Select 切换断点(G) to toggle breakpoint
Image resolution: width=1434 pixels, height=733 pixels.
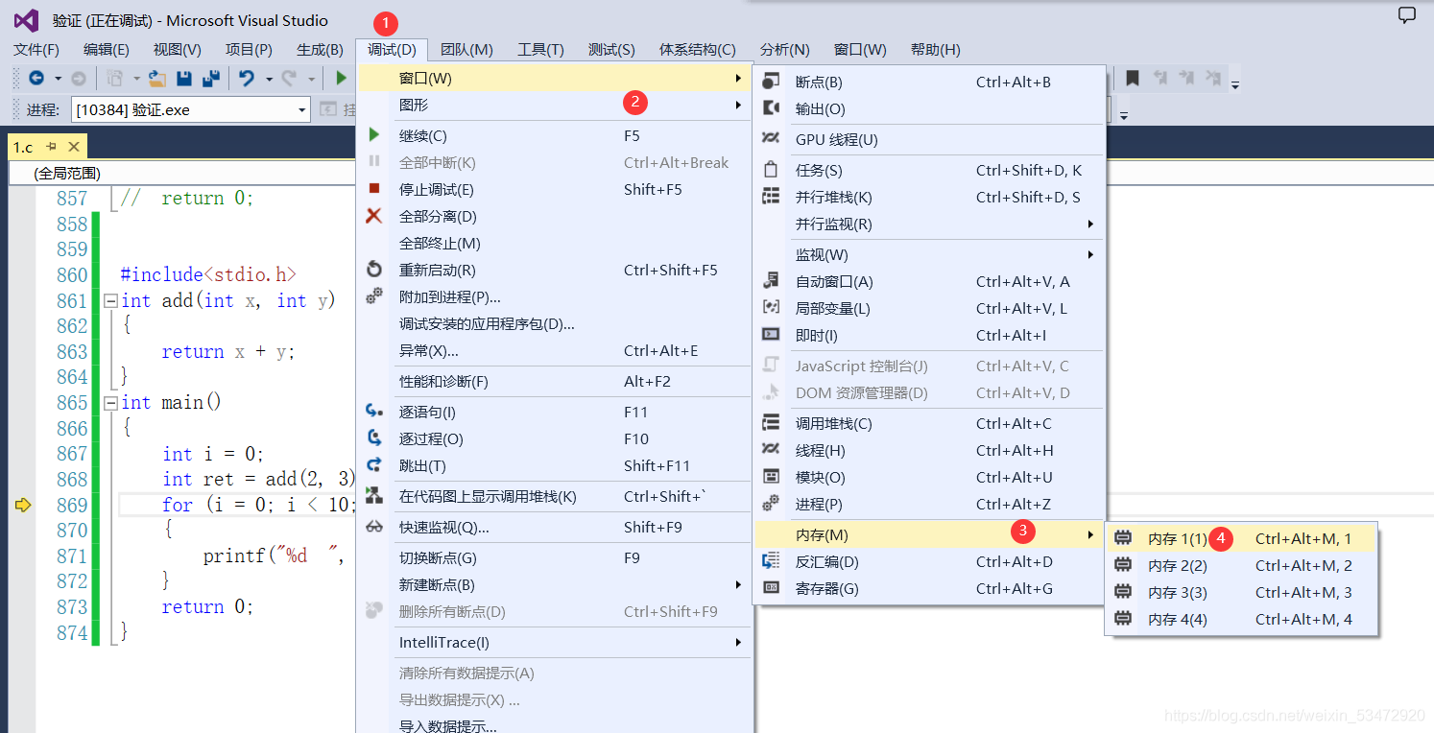(x=554, y=557)
